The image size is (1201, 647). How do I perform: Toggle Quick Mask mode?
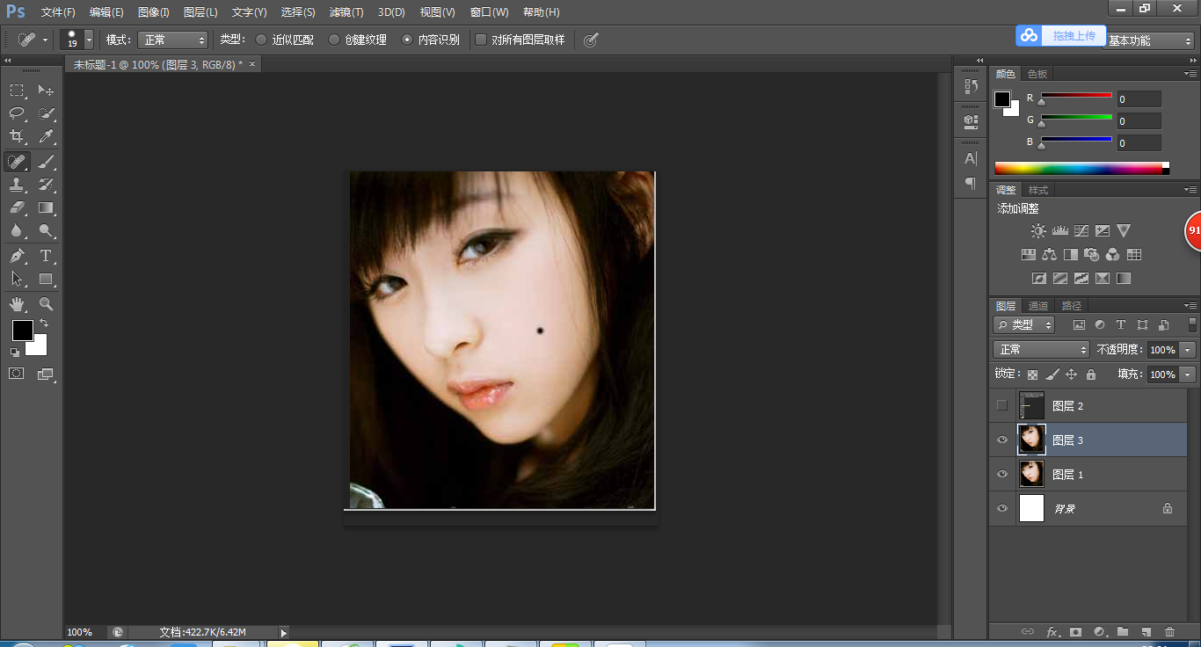[x=17, y=374]
